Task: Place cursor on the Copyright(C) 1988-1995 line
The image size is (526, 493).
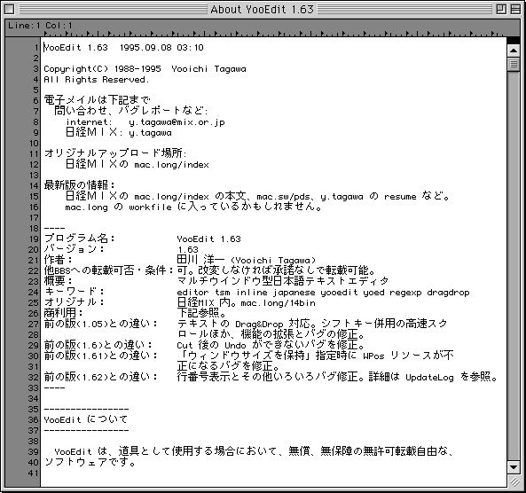Action: [145, 69]
